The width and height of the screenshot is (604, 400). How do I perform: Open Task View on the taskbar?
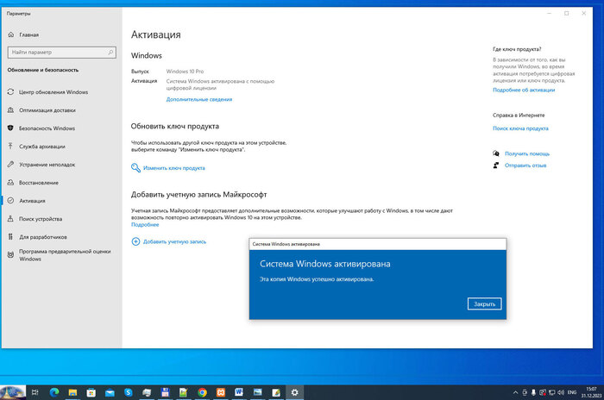35,392
